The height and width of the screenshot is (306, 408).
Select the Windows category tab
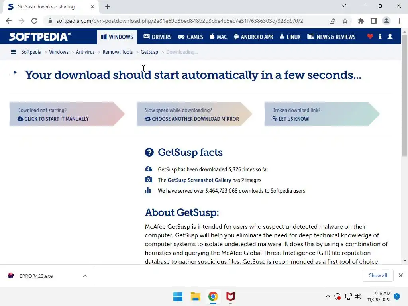pyautogui.click(x=117, y=37)
